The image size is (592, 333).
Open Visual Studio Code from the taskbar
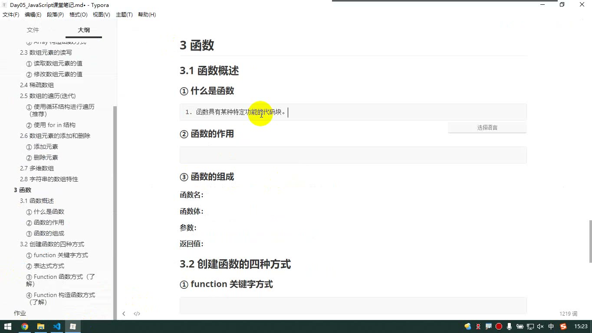57,326
